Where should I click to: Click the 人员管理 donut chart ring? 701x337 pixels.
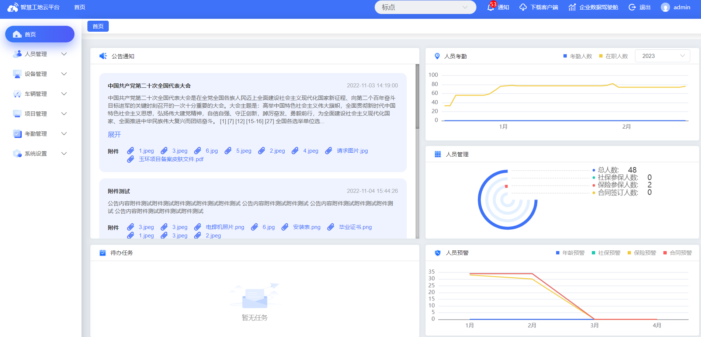click(507, 199)
